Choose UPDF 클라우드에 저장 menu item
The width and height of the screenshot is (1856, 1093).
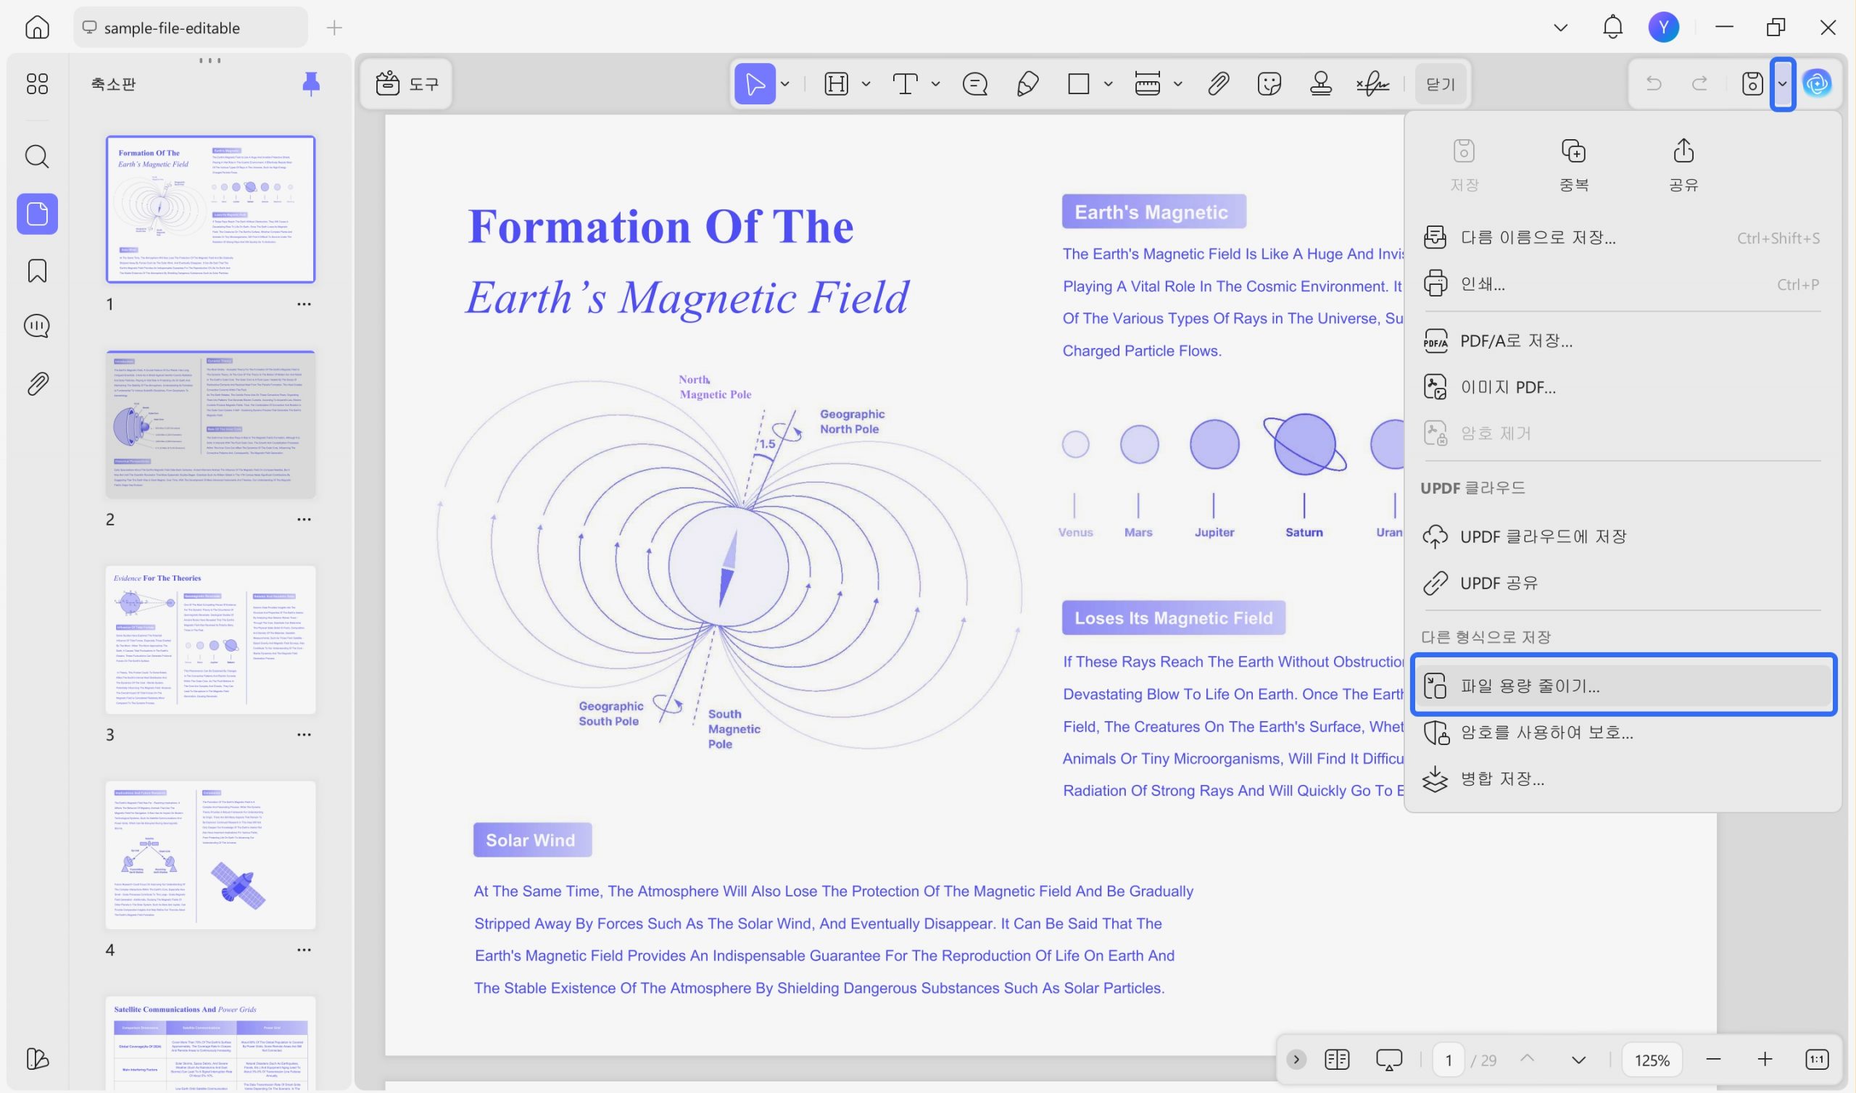[x=1623, y=536]
